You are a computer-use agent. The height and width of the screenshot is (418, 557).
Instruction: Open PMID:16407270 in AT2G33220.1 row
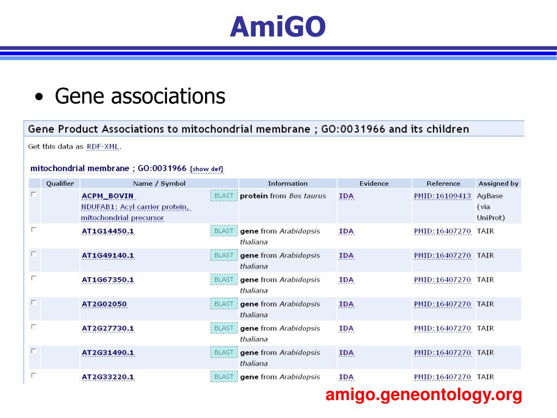pos(443,377)
